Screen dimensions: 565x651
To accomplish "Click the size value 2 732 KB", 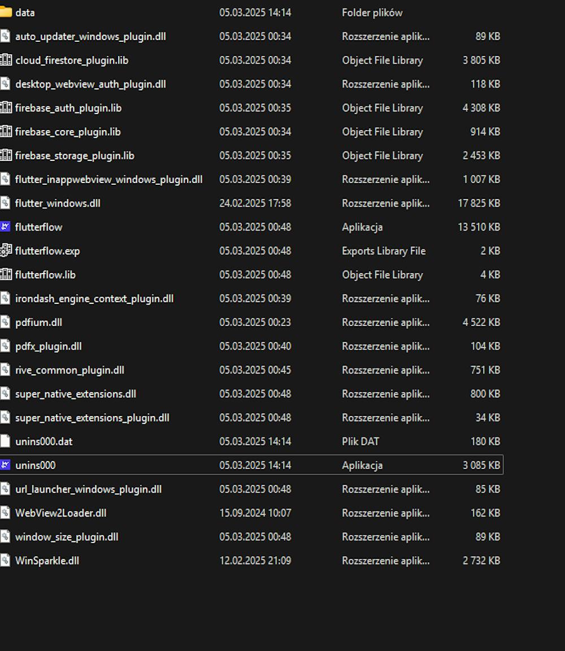I will coord(481,561).
